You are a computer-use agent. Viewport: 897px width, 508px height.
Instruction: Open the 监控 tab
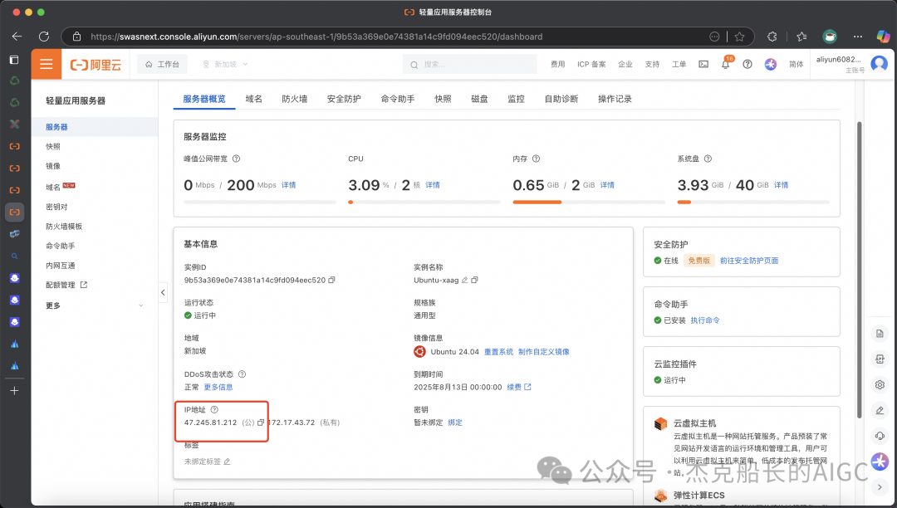[x=516, y=99]
